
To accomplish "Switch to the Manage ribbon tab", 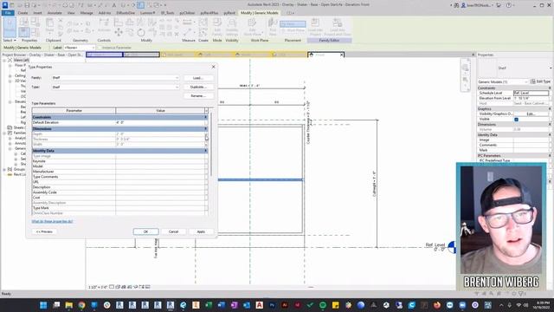I will click(x=87, y=13).
